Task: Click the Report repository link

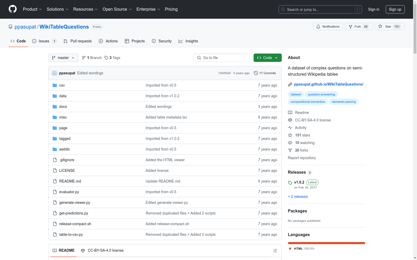Action: (x=302, y=158)
